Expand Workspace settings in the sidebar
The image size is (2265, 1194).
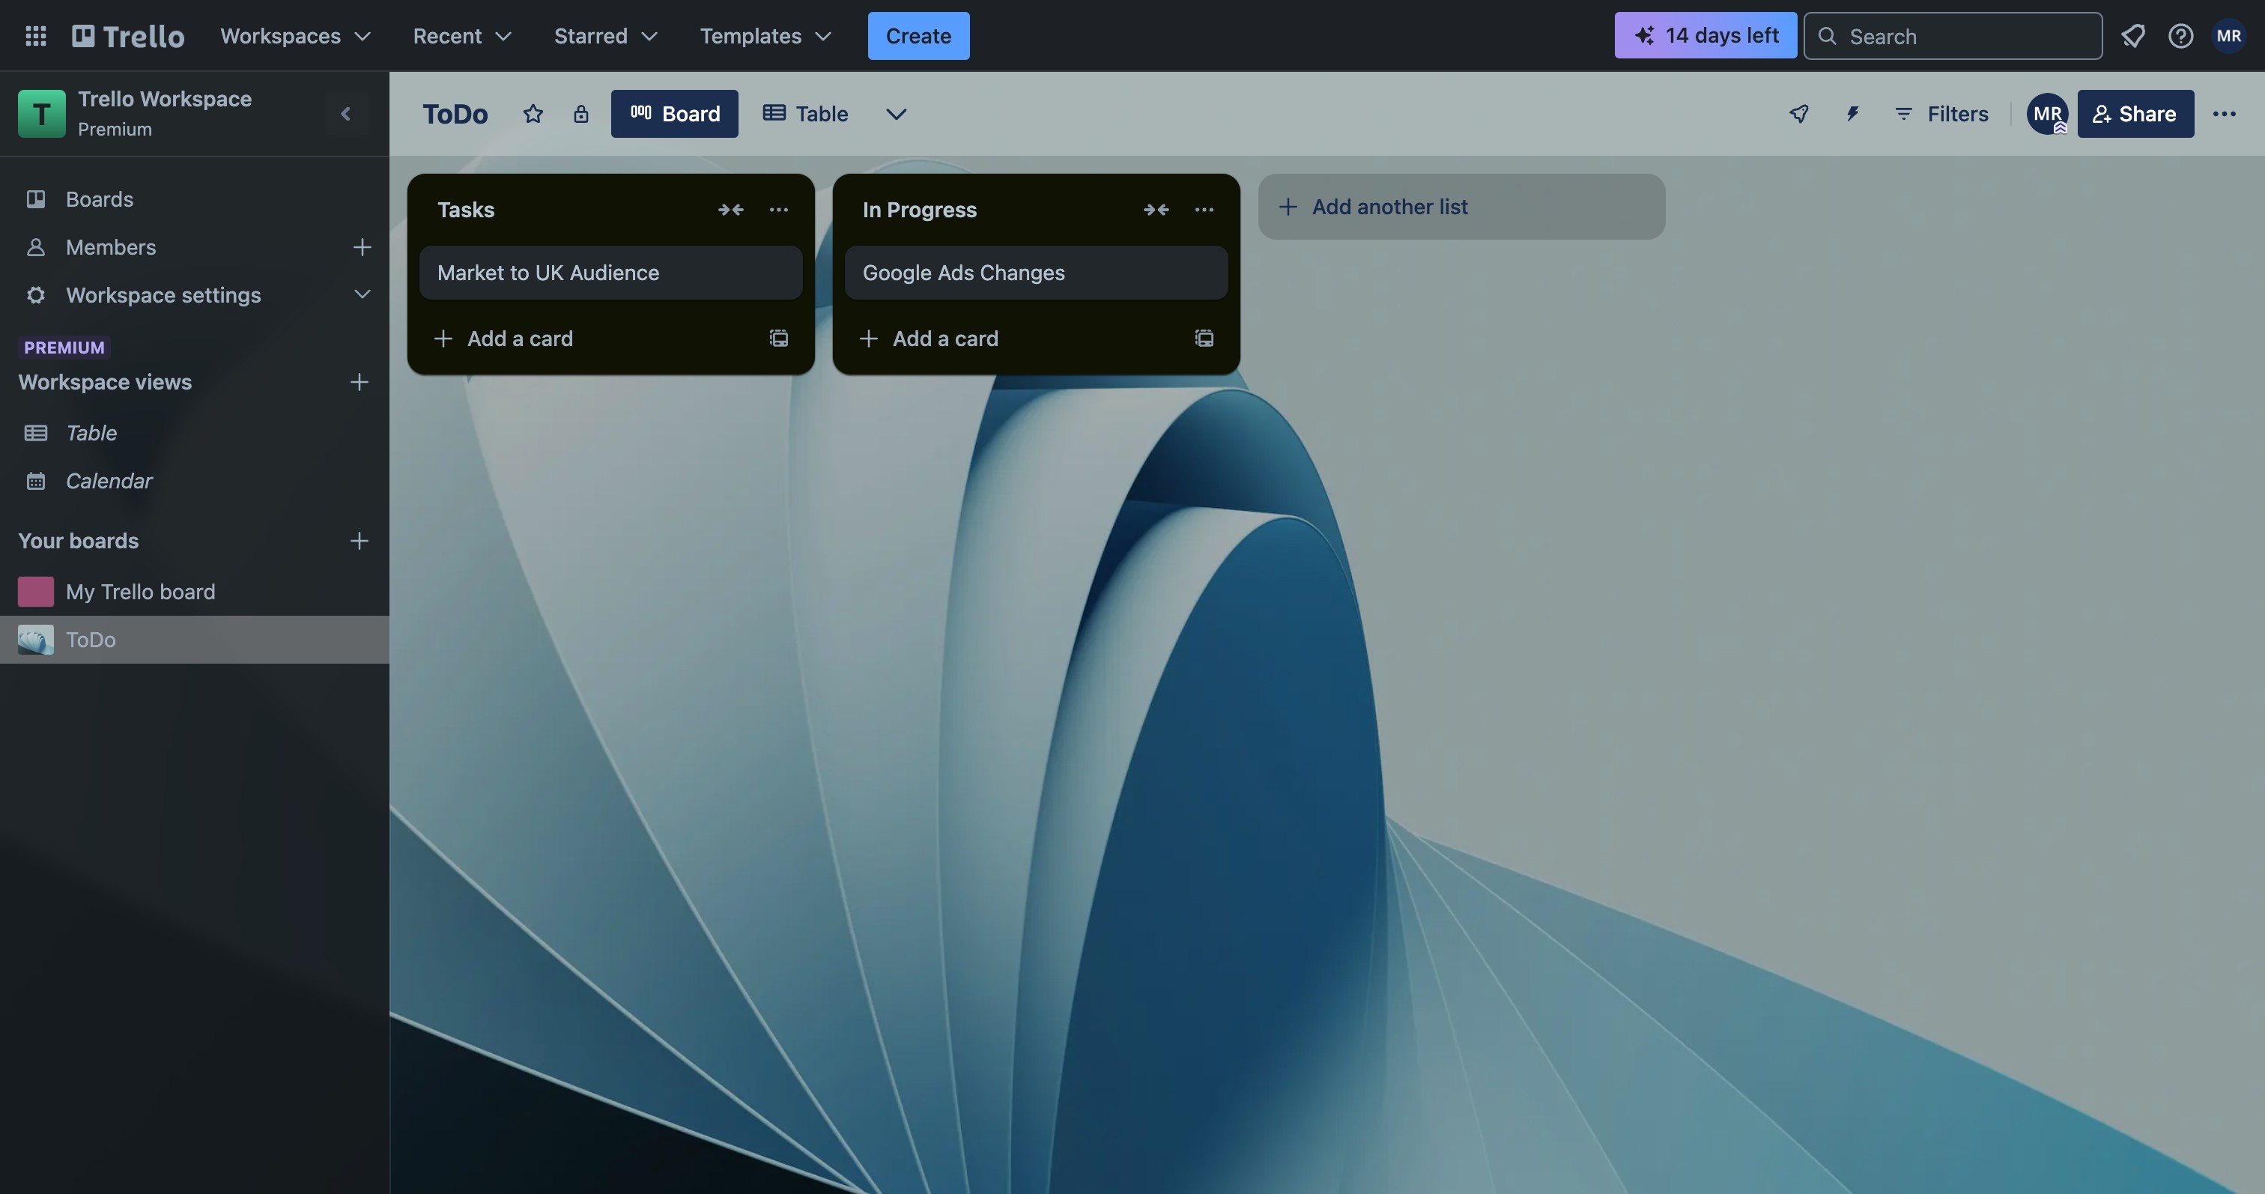click(194, 294)
